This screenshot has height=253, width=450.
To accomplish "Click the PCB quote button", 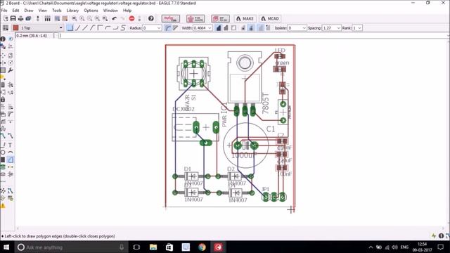I will pos(195,19).
